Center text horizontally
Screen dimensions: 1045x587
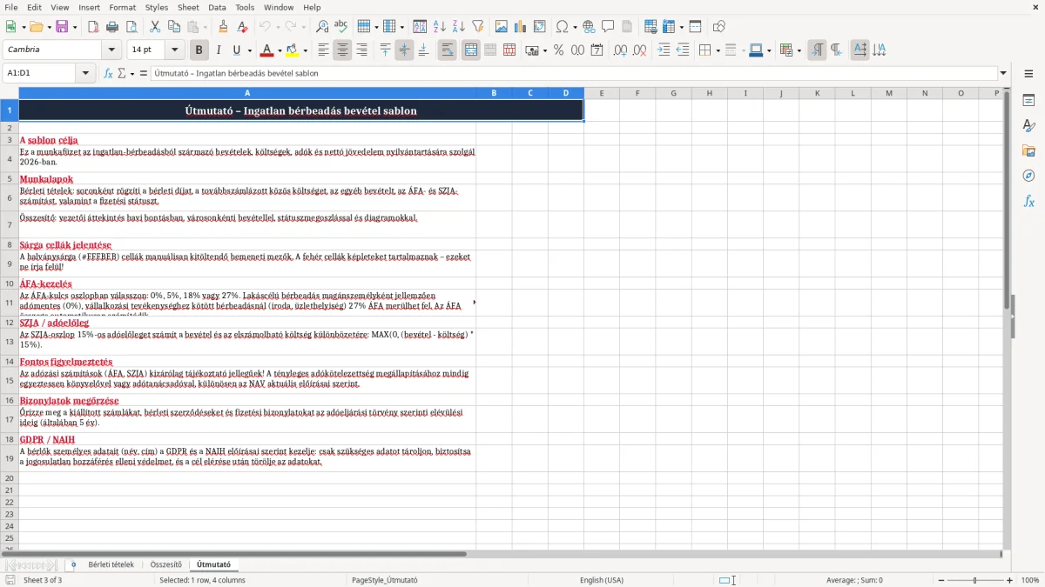342,50
